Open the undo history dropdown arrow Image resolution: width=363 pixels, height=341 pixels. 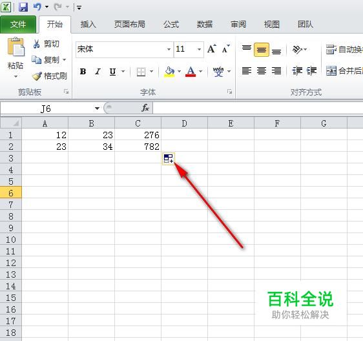47,7
